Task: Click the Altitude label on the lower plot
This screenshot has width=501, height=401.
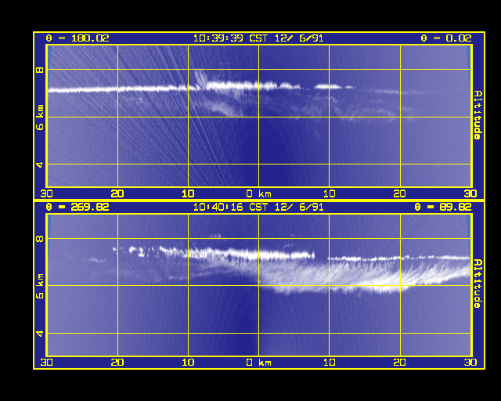Action: pos(478,284)
